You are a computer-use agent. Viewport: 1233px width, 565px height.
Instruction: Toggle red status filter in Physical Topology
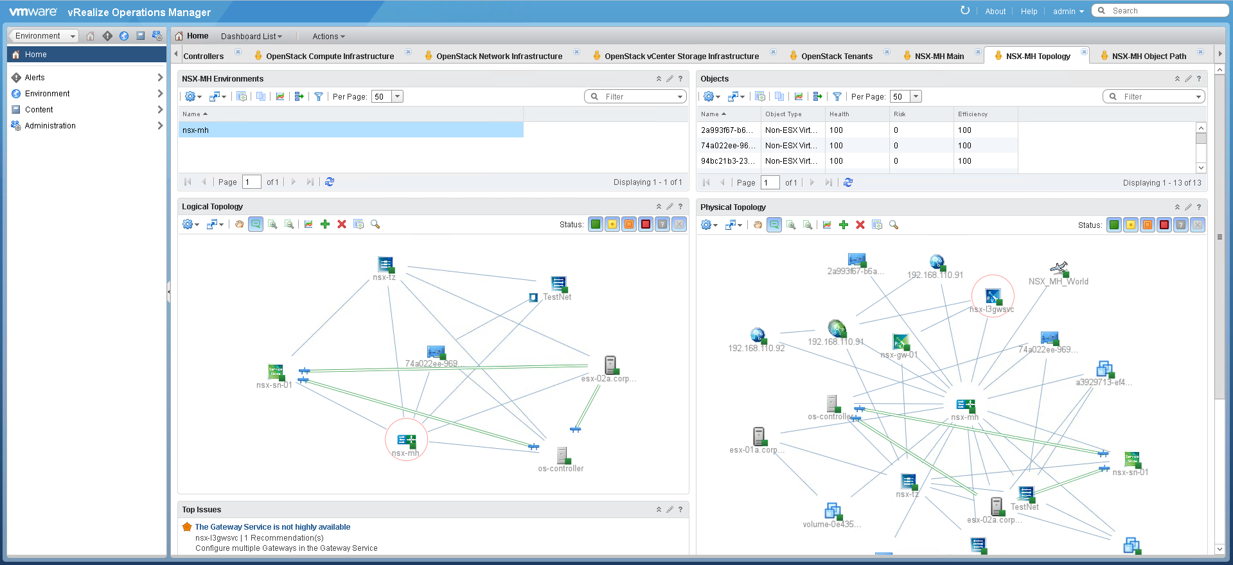coord(1164,225)
